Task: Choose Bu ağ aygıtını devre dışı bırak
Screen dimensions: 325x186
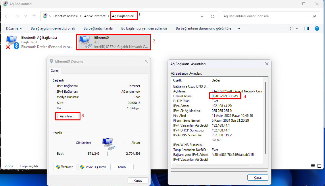Action: click(53, 28)
